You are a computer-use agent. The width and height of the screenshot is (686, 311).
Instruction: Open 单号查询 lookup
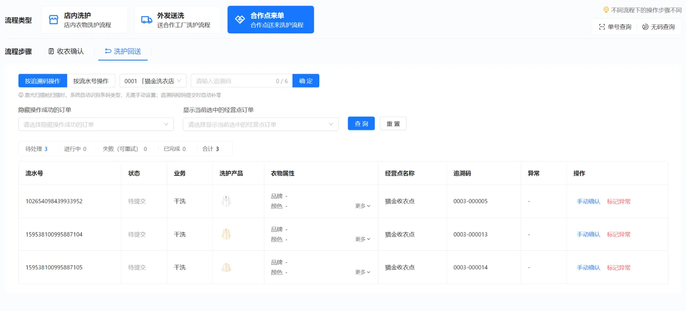pos(615,27)
